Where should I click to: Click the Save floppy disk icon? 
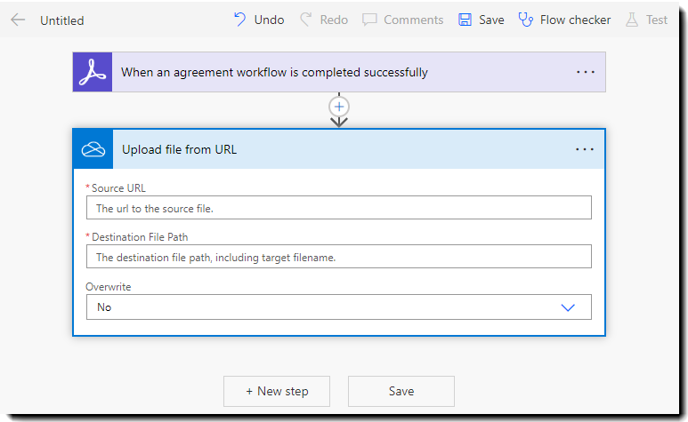coord(465,20)
